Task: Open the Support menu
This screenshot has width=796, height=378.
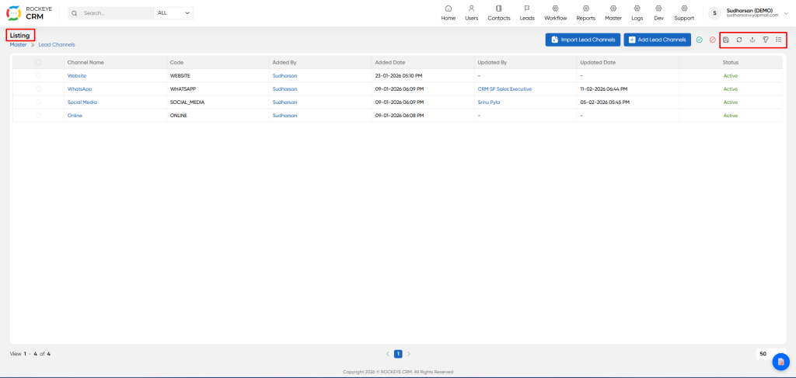Action: click(x=684, y=13)
